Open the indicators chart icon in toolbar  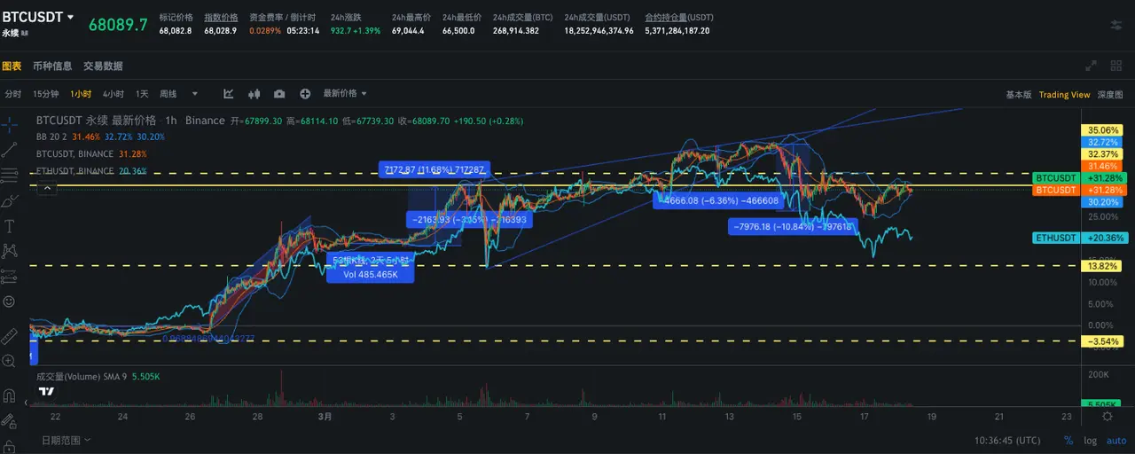[x=229, y=94]
